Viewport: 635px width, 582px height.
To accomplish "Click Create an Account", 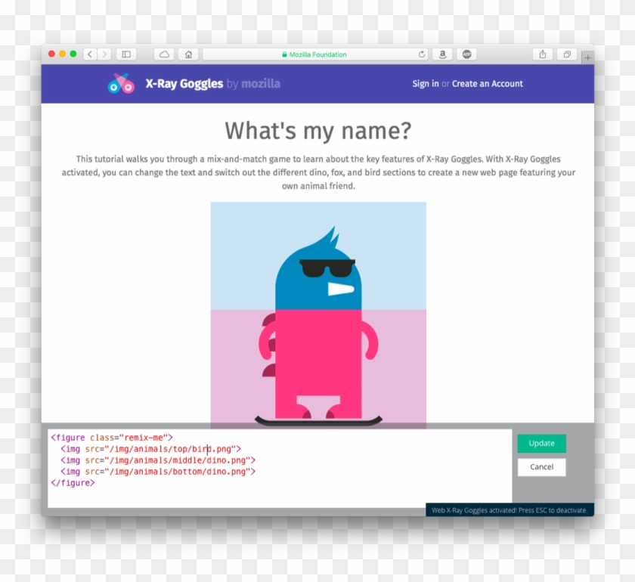I will [487, 83].
